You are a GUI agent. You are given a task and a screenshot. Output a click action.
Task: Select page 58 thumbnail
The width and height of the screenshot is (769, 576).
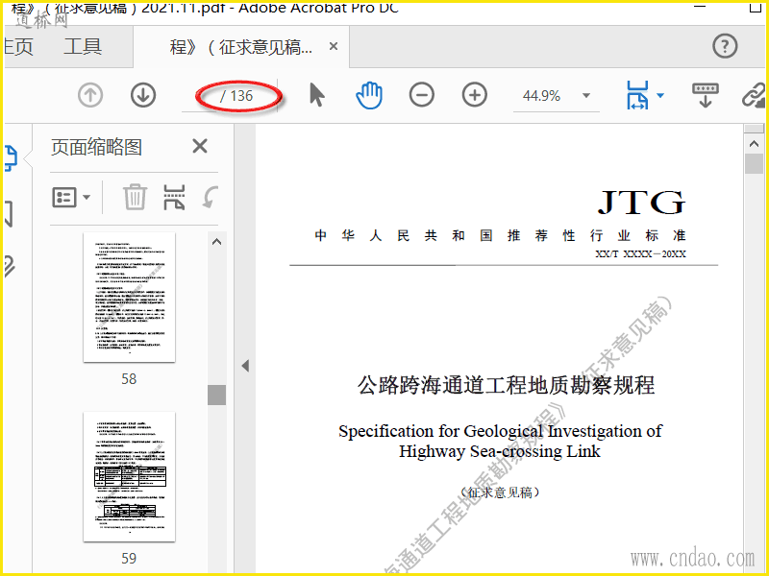(129, 298)
